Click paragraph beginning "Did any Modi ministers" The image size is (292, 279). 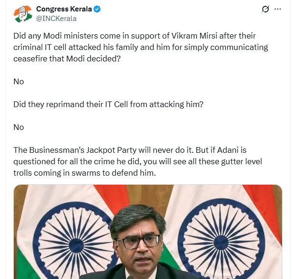141,47
